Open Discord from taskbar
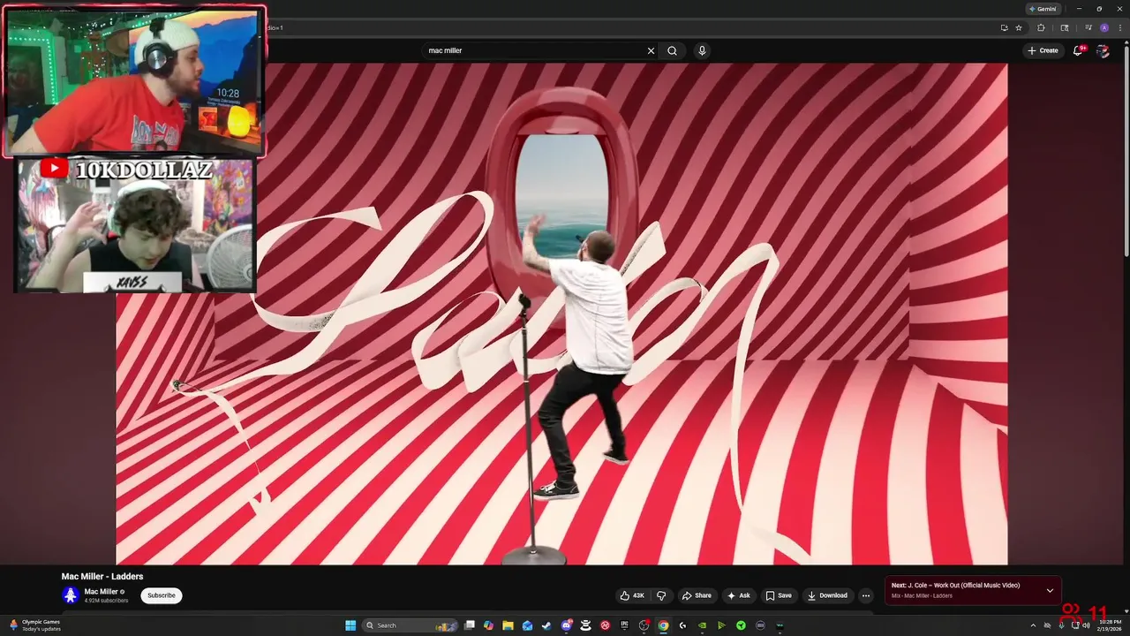Viewport: 1130px width, 636px height. click(x=567, y=625)
